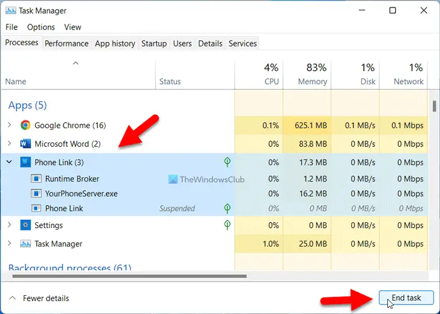Click Task Manager's 25.0 MB memory value

(x=313, y=244)
